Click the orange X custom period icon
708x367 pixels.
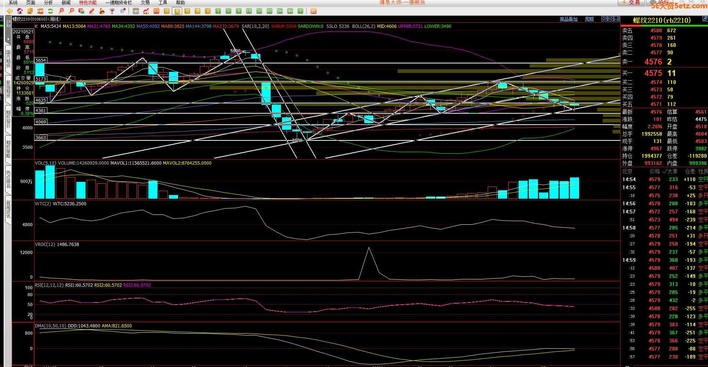pos(208,11)
